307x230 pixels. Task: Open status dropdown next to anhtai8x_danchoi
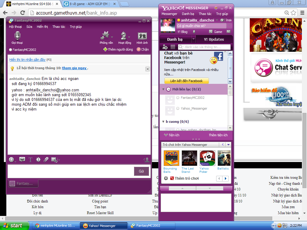click(x=217, y=20)
